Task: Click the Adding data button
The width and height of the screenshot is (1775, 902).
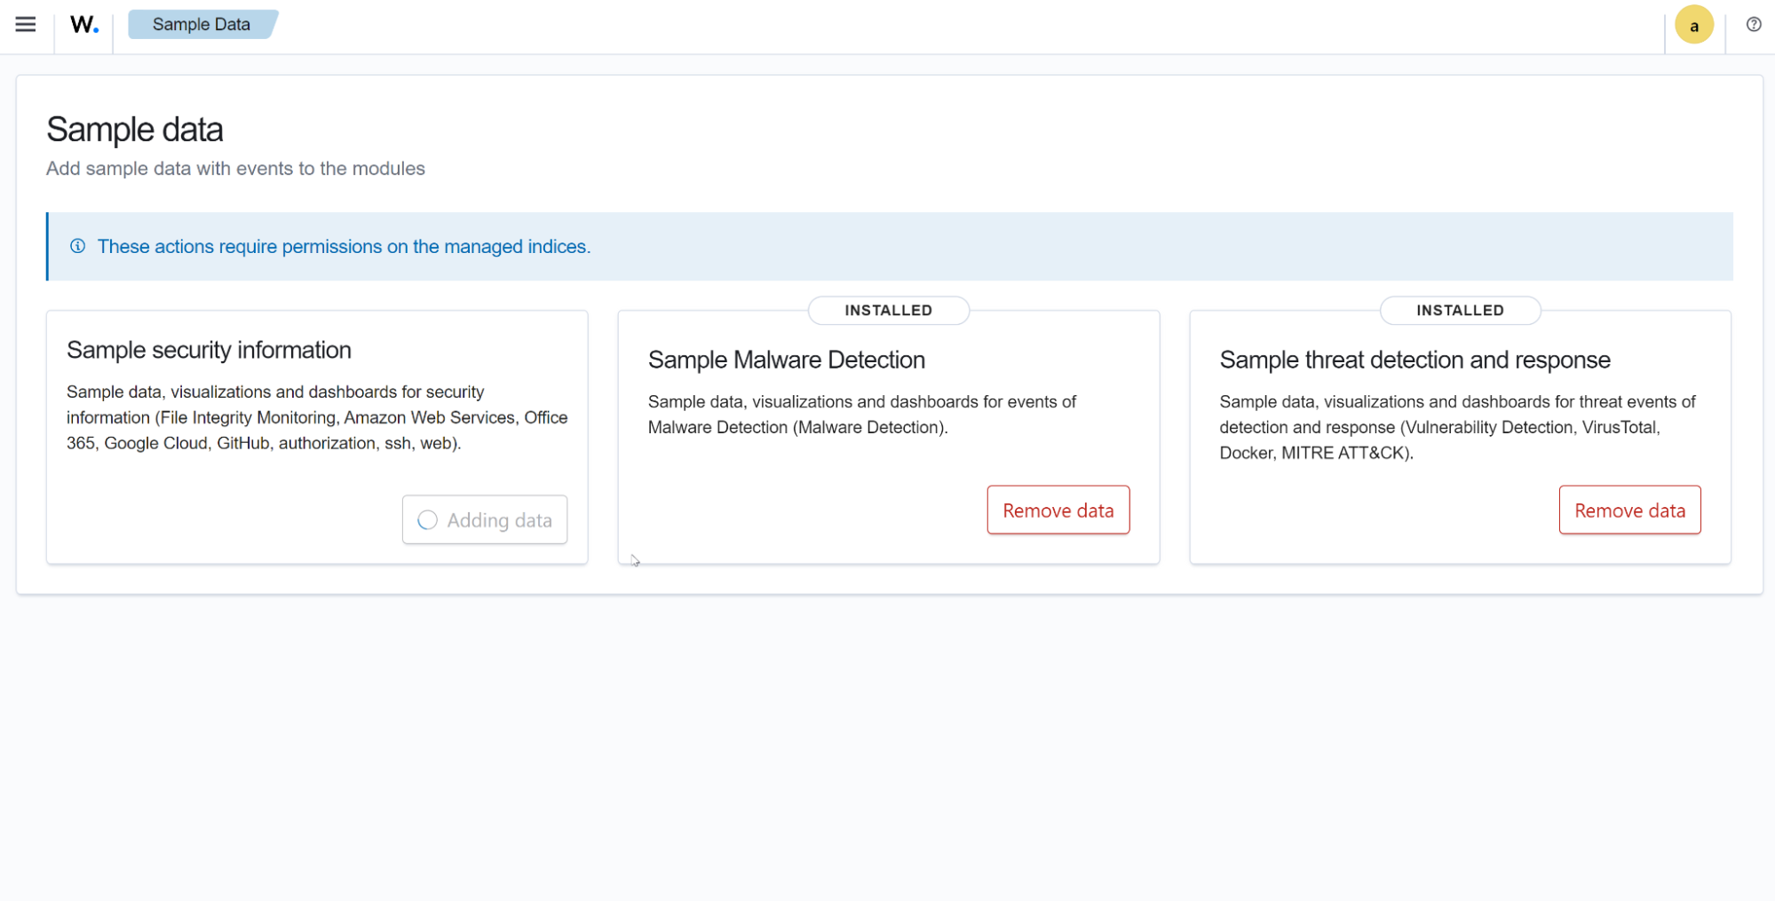Action: tap(484, 519)
